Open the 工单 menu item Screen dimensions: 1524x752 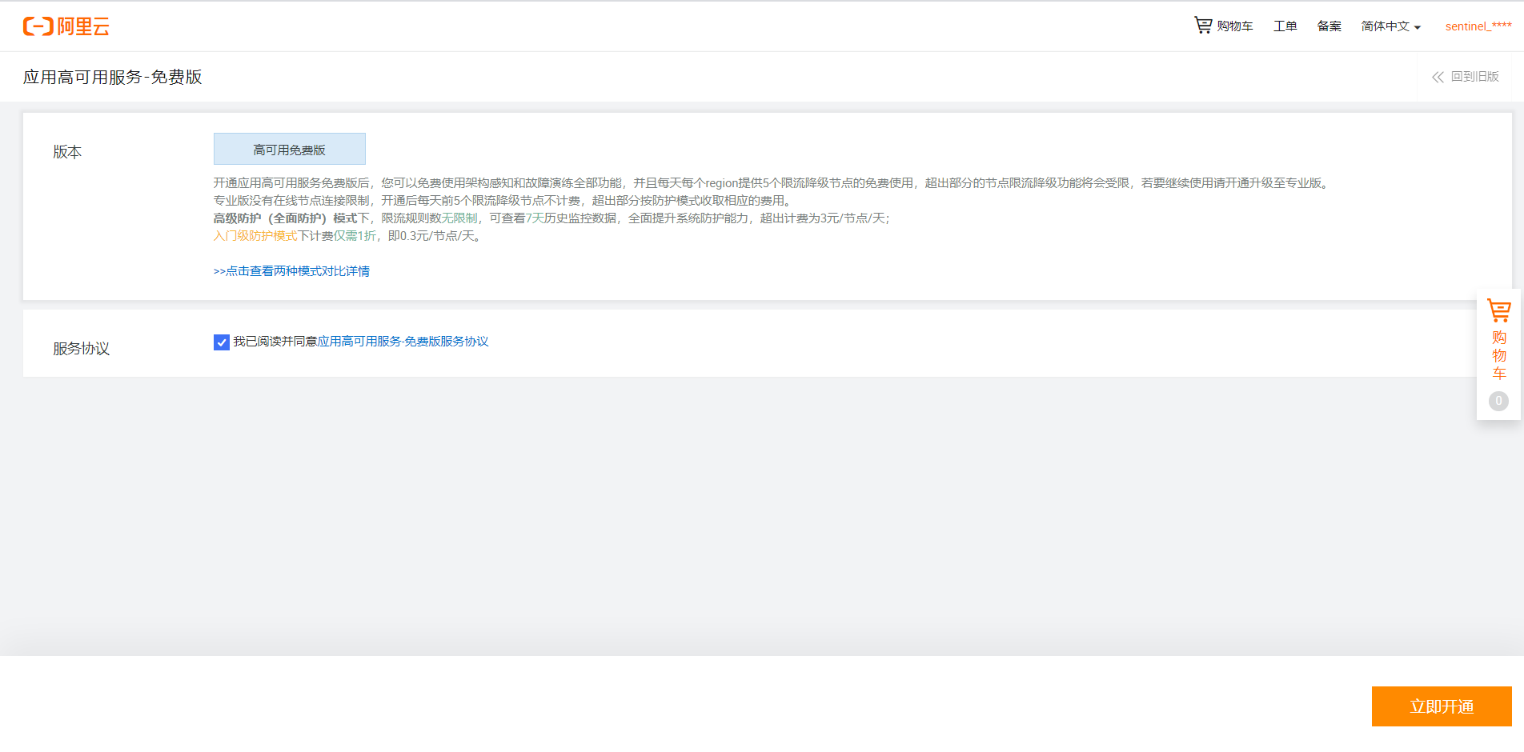coord(1285,26)
